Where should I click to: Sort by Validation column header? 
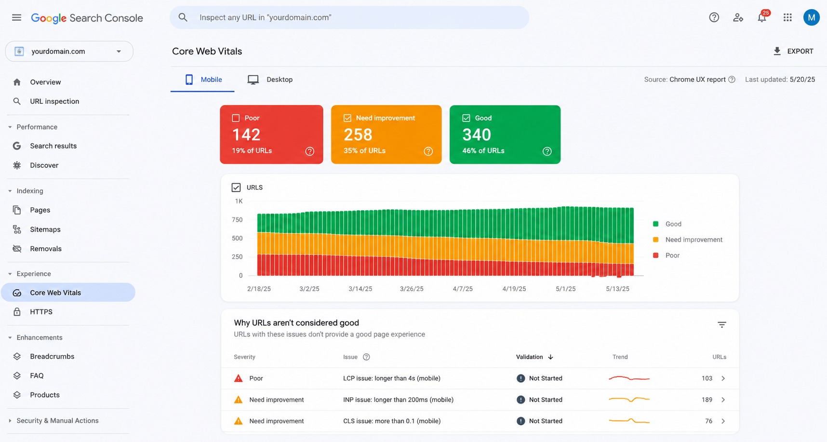534,357
